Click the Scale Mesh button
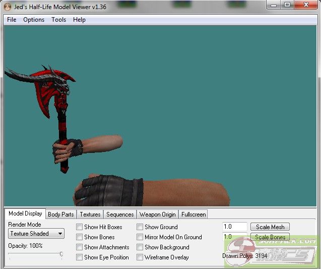 coord(270,227)
